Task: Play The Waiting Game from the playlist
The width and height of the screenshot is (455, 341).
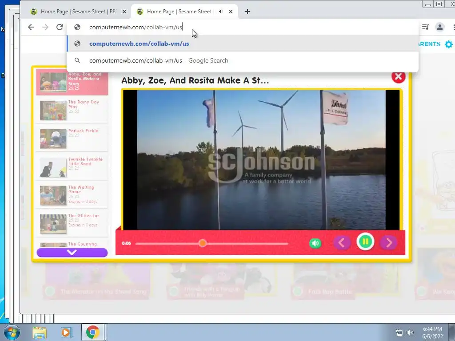Action: (72, 195)
